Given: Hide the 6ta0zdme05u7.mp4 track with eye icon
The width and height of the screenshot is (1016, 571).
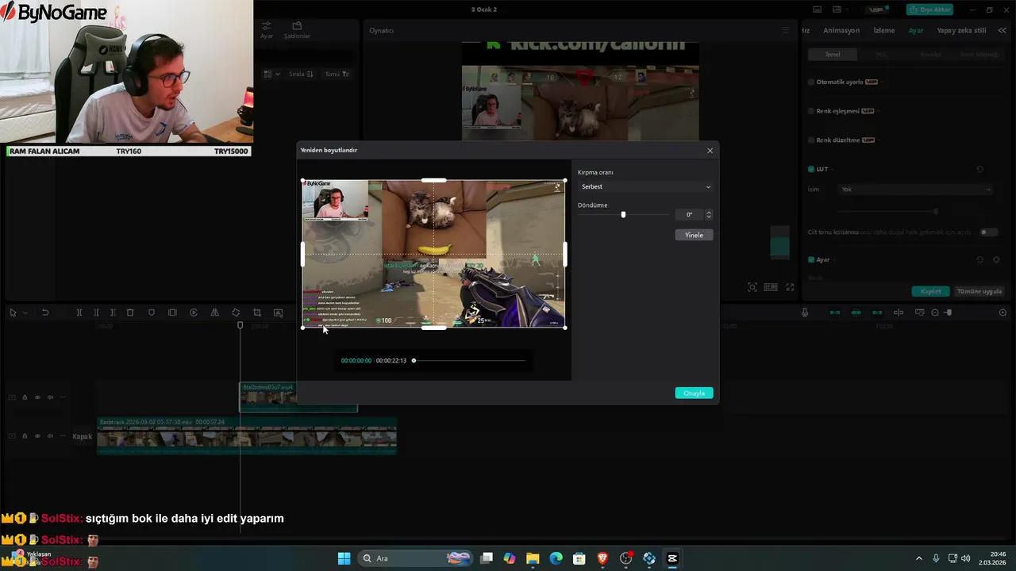Looking at the screenshot, I should click(37, 397).
